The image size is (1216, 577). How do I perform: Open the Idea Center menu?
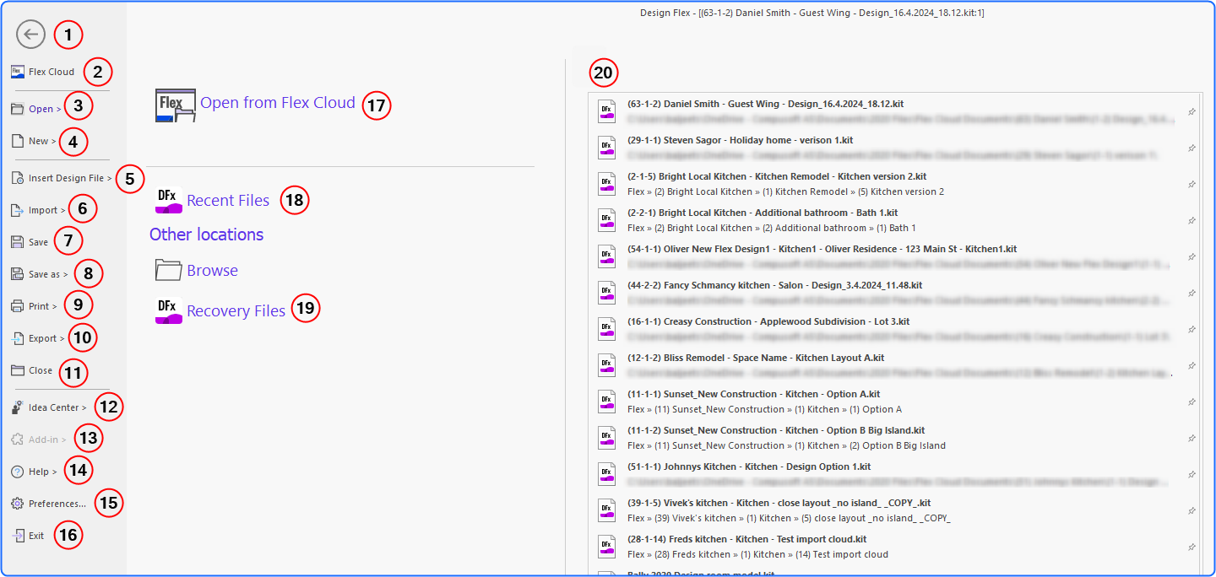[57, 407]
